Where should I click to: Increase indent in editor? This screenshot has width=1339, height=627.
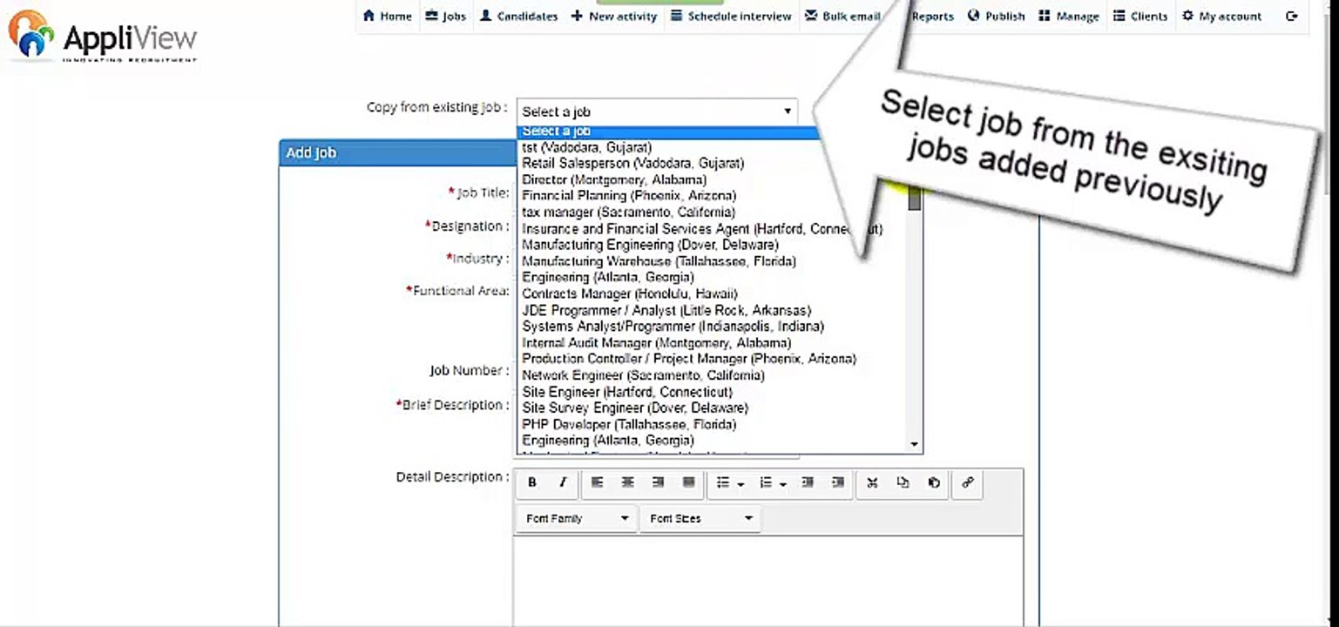point(838,482)
